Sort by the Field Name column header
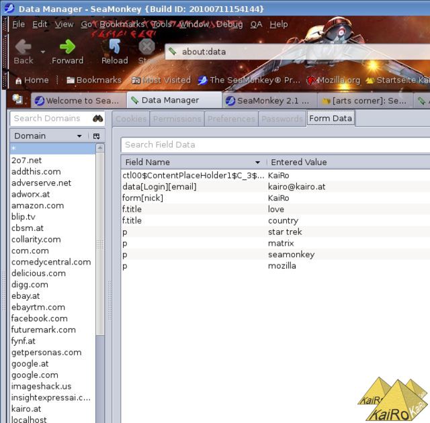The width and height of the screenshot is (430, 423). [193, 162]
